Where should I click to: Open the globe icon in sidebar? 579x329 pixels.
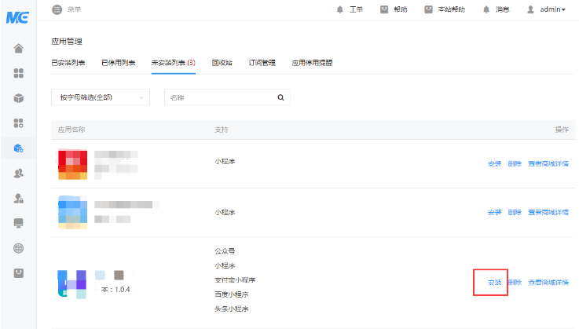(x=18, y=248)
